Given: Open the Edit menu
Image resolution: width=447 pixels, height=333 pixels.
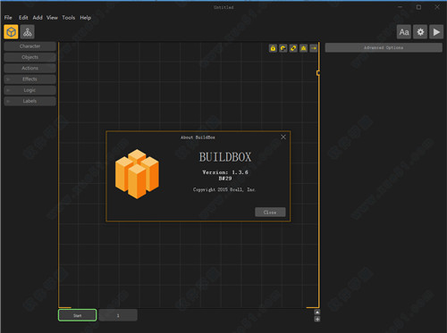Looking at the screenshot, I should (x=23, y=18).
